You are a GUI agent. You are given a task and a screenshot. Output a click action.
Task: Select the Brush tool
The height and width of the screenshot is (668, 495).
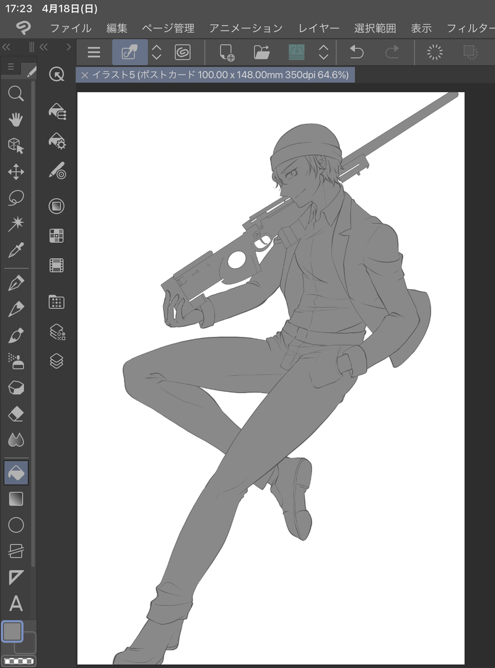coord(15,336)
